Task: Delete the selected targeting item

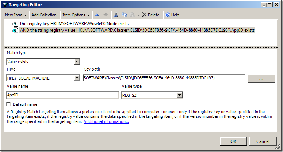Action: 150,15
